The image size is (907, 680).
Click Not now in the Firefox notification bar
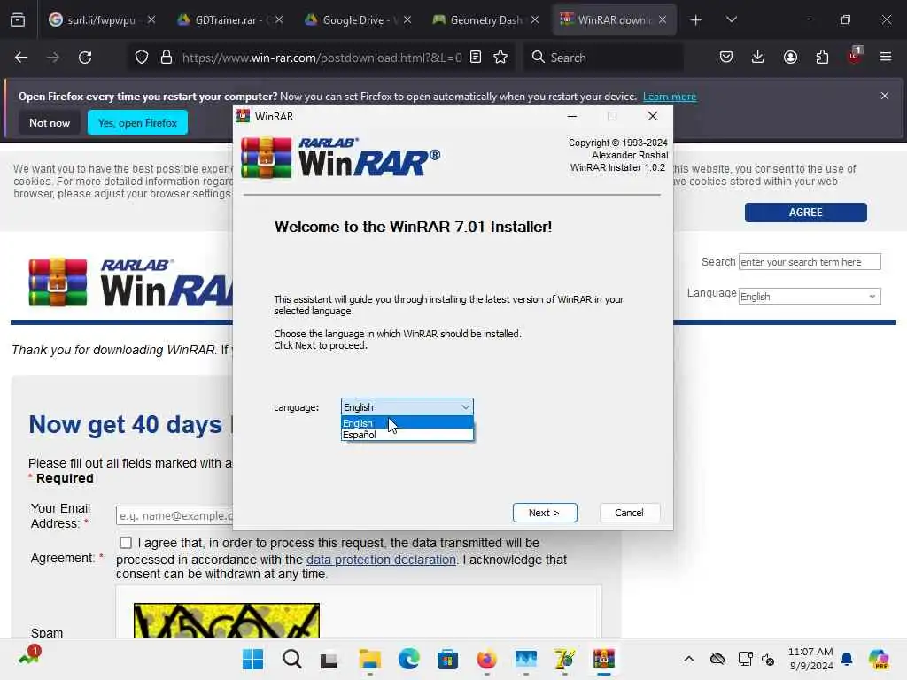[x=50, y=122]
